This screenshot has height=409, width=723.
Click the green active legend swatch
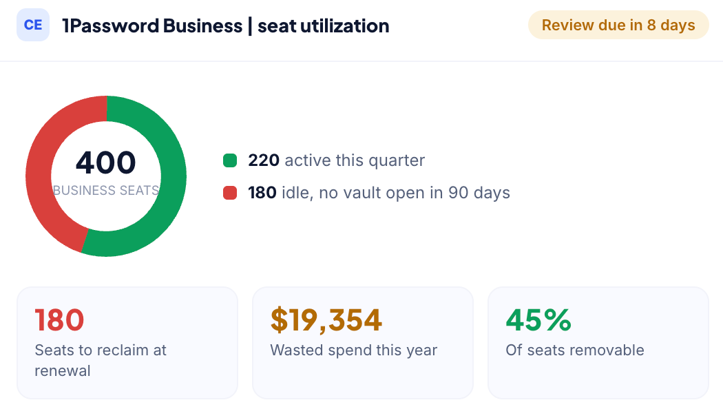tap(230, 160)
